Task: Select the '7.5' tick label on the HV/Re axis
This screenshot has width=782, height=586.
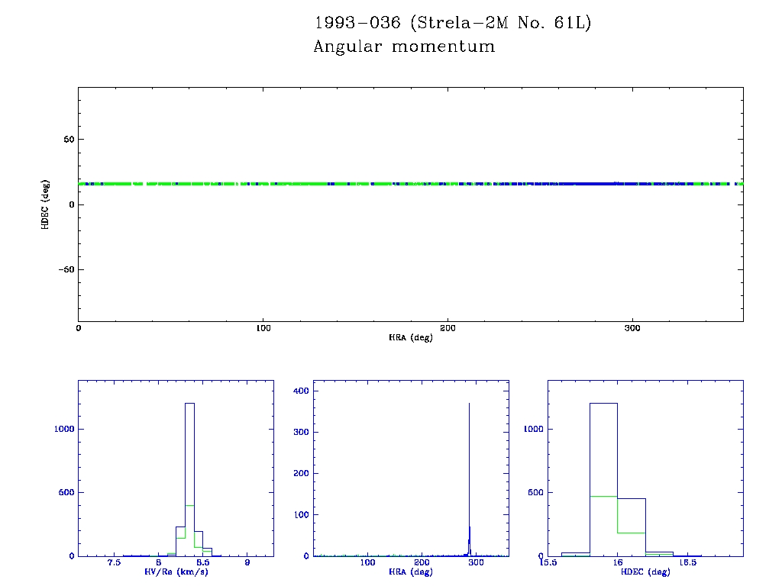Action: tap(115, 563)
